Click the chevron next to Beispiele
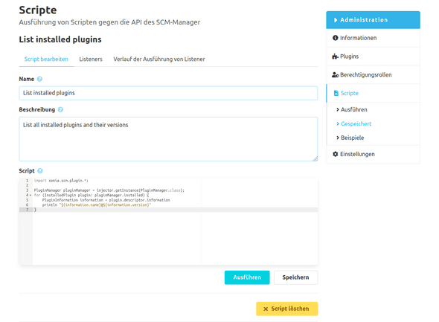Viewport: 439px width, 322px height. click(x=338, y=138)
